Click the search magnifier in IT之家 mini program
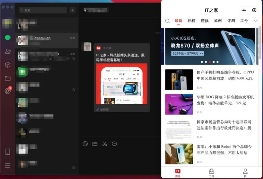 (167, 21)
